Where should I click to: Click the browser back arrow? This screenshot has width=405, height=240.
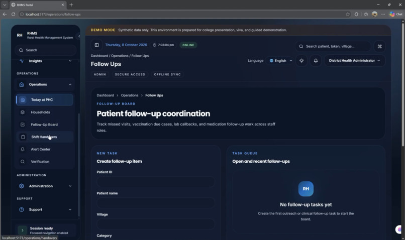point(5,14)
